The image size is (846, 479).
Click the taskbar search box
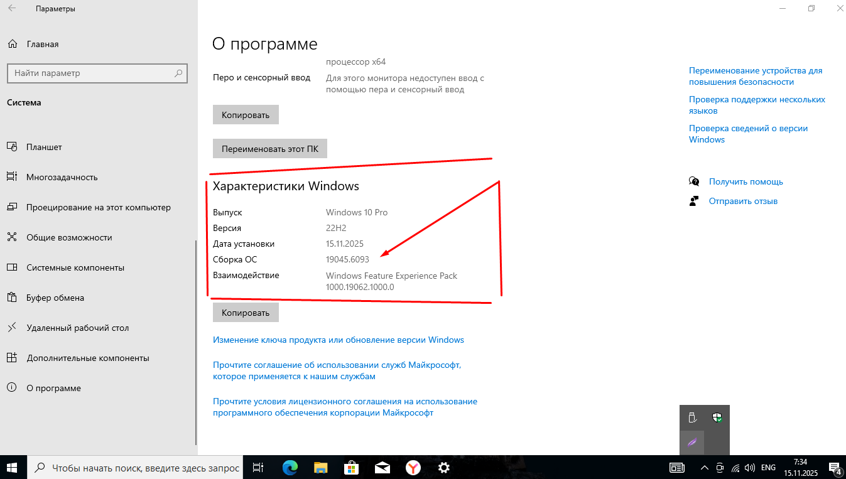(x=135, y=468)
